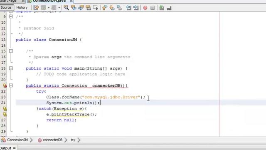
Task: Click the Last Edit toolbar icon
Action: [x=36, y=7]
